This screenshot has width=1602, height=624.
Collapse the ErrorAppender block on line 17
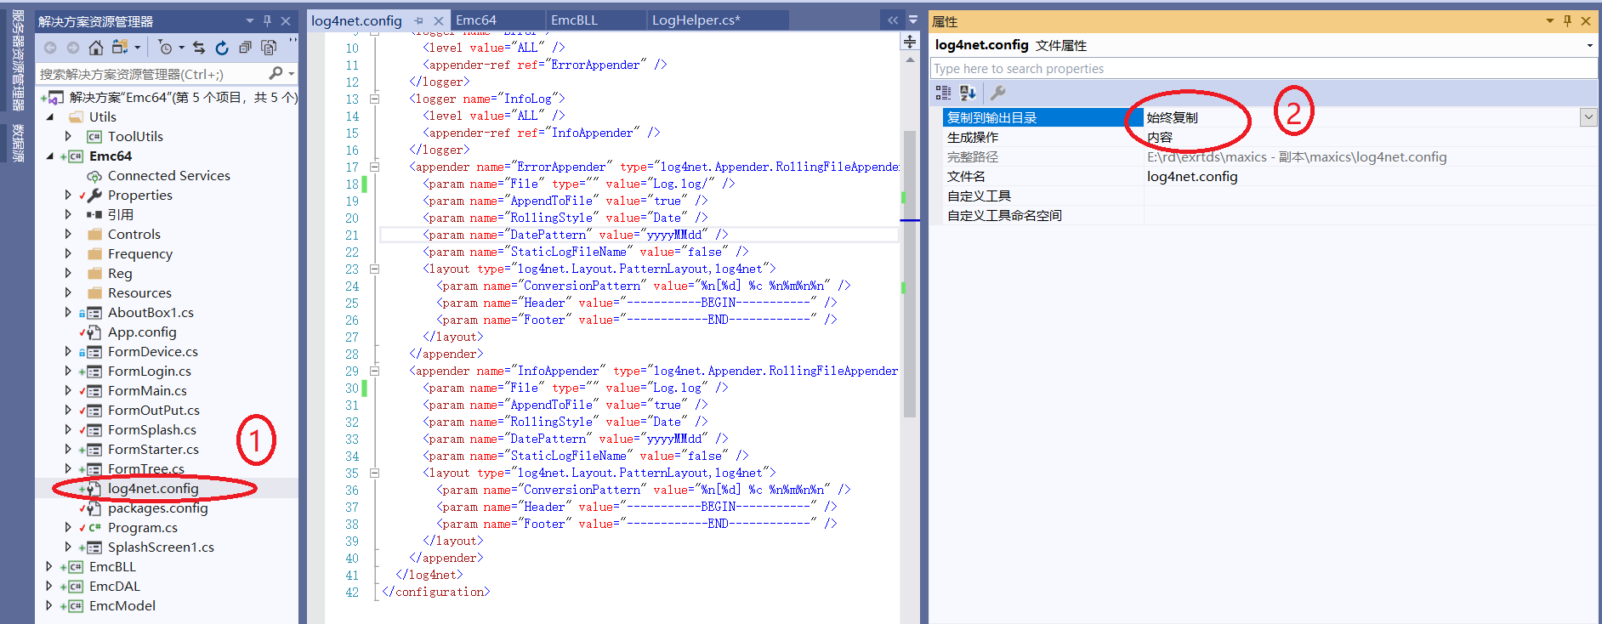[x=374, y=167]
